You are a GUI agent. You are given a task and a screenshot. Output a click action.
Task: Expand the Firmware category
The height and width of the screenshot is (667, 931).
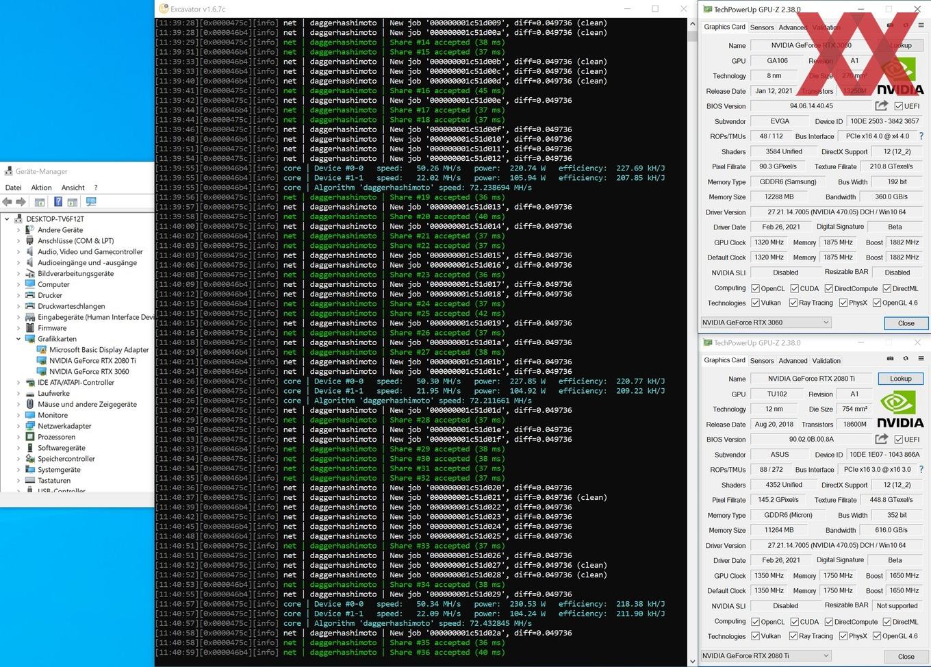coord(18,328)
